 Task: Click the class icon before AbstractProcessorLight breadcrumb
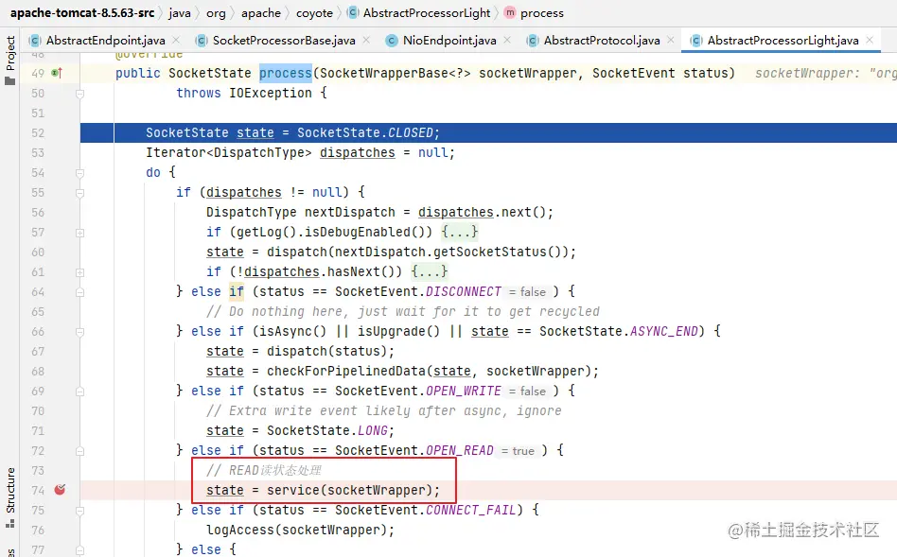click(x=353, y=12)
